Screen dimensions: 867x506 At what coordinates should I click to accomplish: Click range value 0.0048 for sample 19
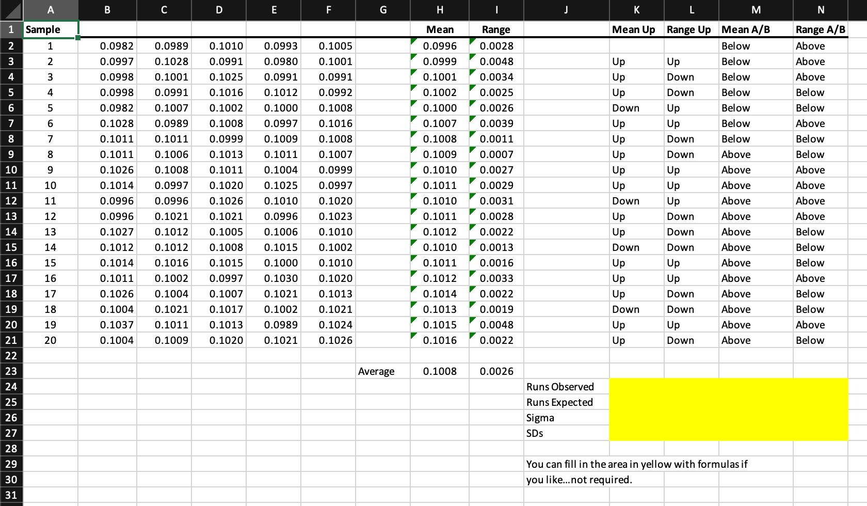496,325
